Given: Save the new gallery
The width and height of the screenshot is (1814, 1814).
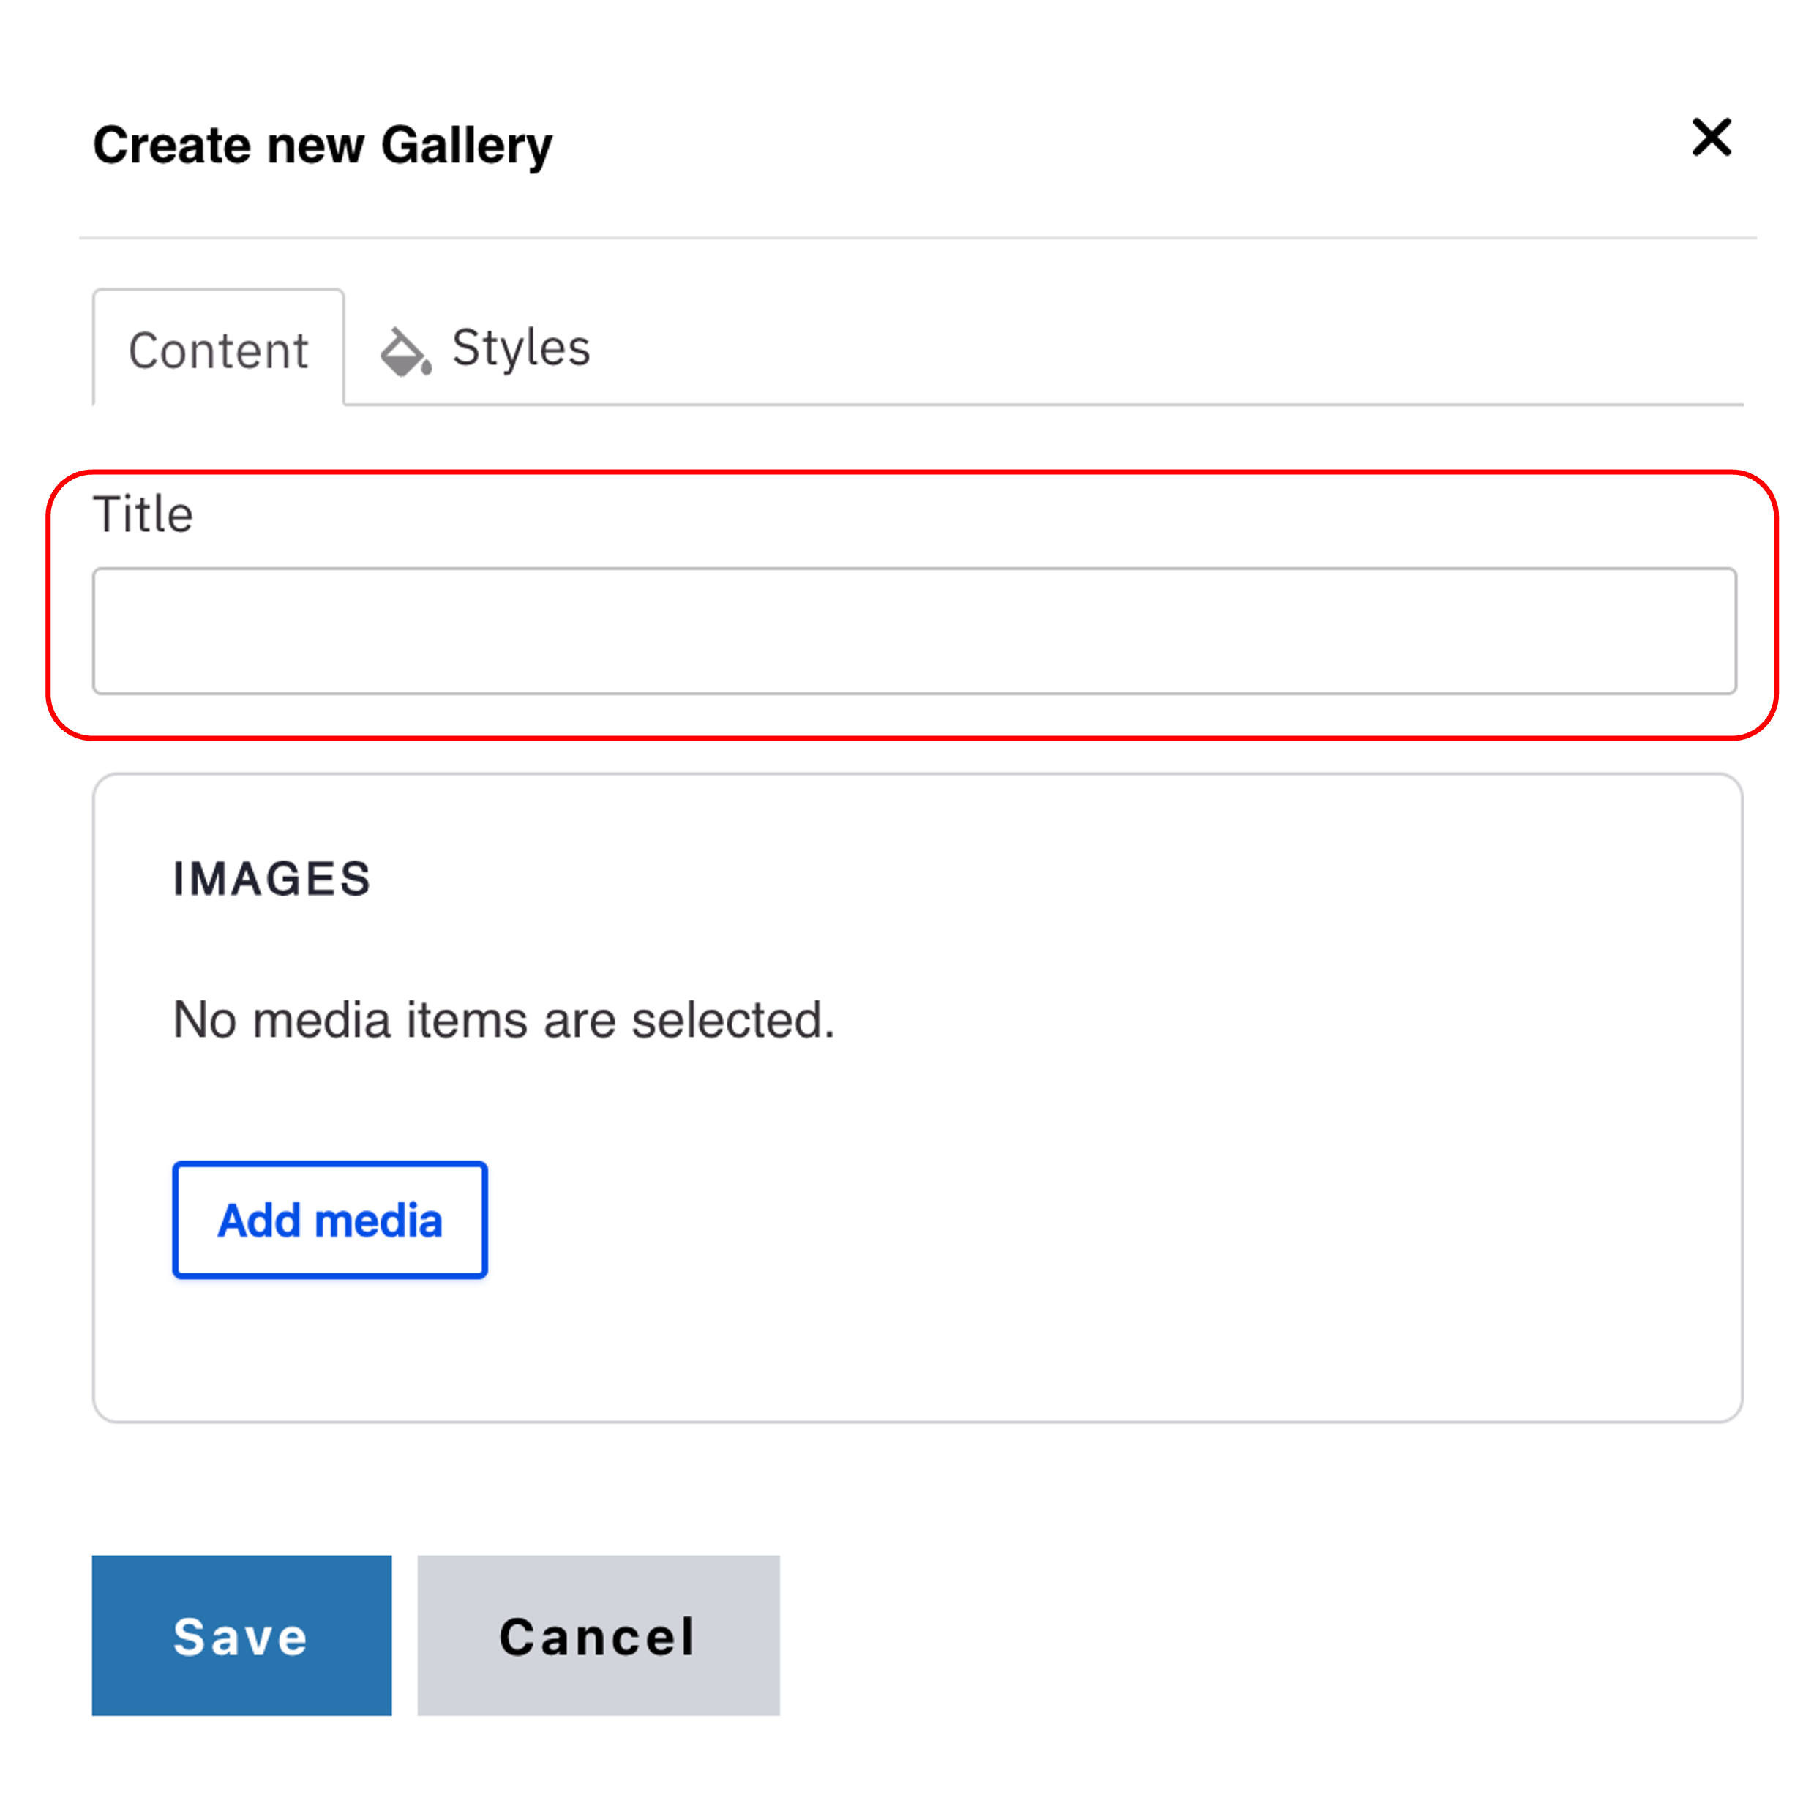Looking at the screenshot, I should [x=241, y=1635].
